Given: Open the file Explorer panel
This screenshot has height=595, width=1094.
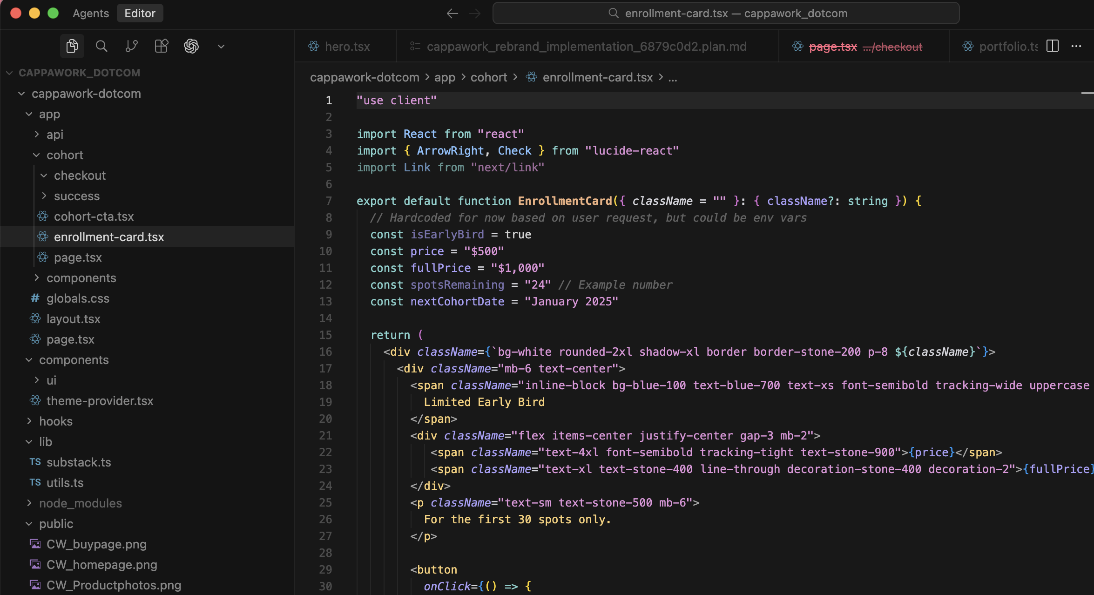Looking at the screenshot, I should pyautogui.click(x=72, y=46).
